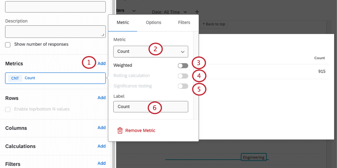The width and height of the screenshot is (337, 168).
Task: Add a new filter in left panel
Action: coord(101,163)
